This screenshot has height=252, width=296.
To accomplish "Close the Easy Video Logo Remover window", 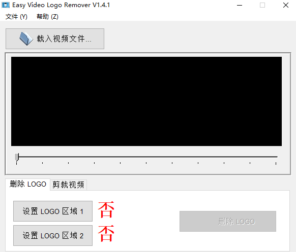I will pyautogui.click(x=286, y=5).
